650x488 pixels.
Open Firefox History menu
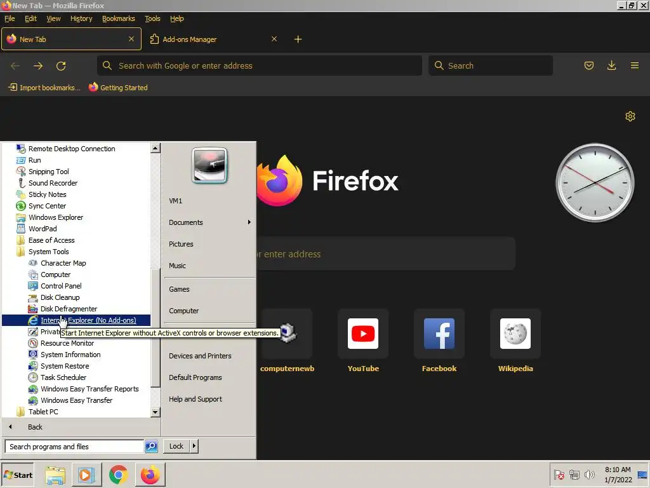[81, 18]
